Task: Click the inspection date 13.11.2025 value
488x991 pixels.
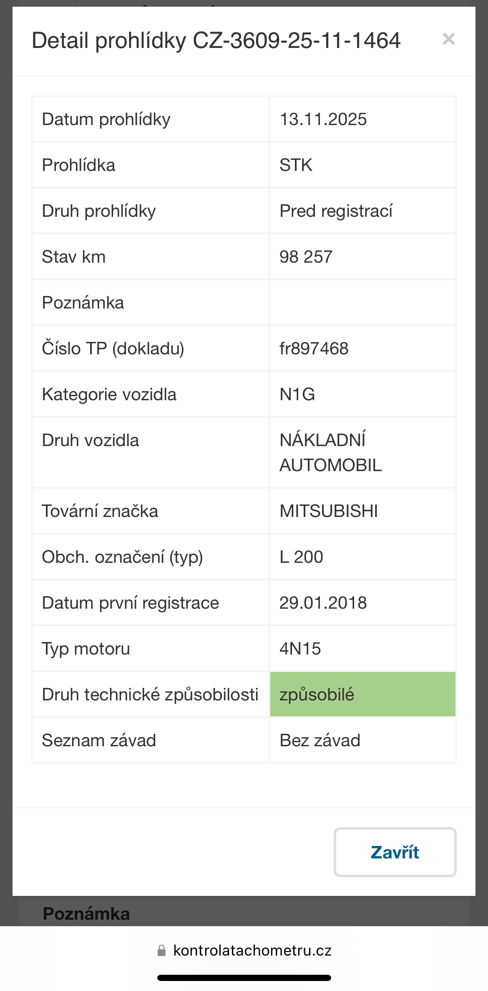Action: coord(323,119)
